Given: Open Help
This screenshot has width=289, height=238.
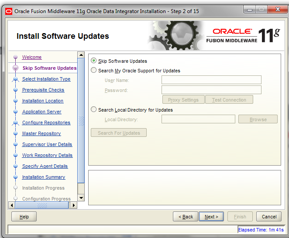Looking at the screenshot, I should click(24, 217).
